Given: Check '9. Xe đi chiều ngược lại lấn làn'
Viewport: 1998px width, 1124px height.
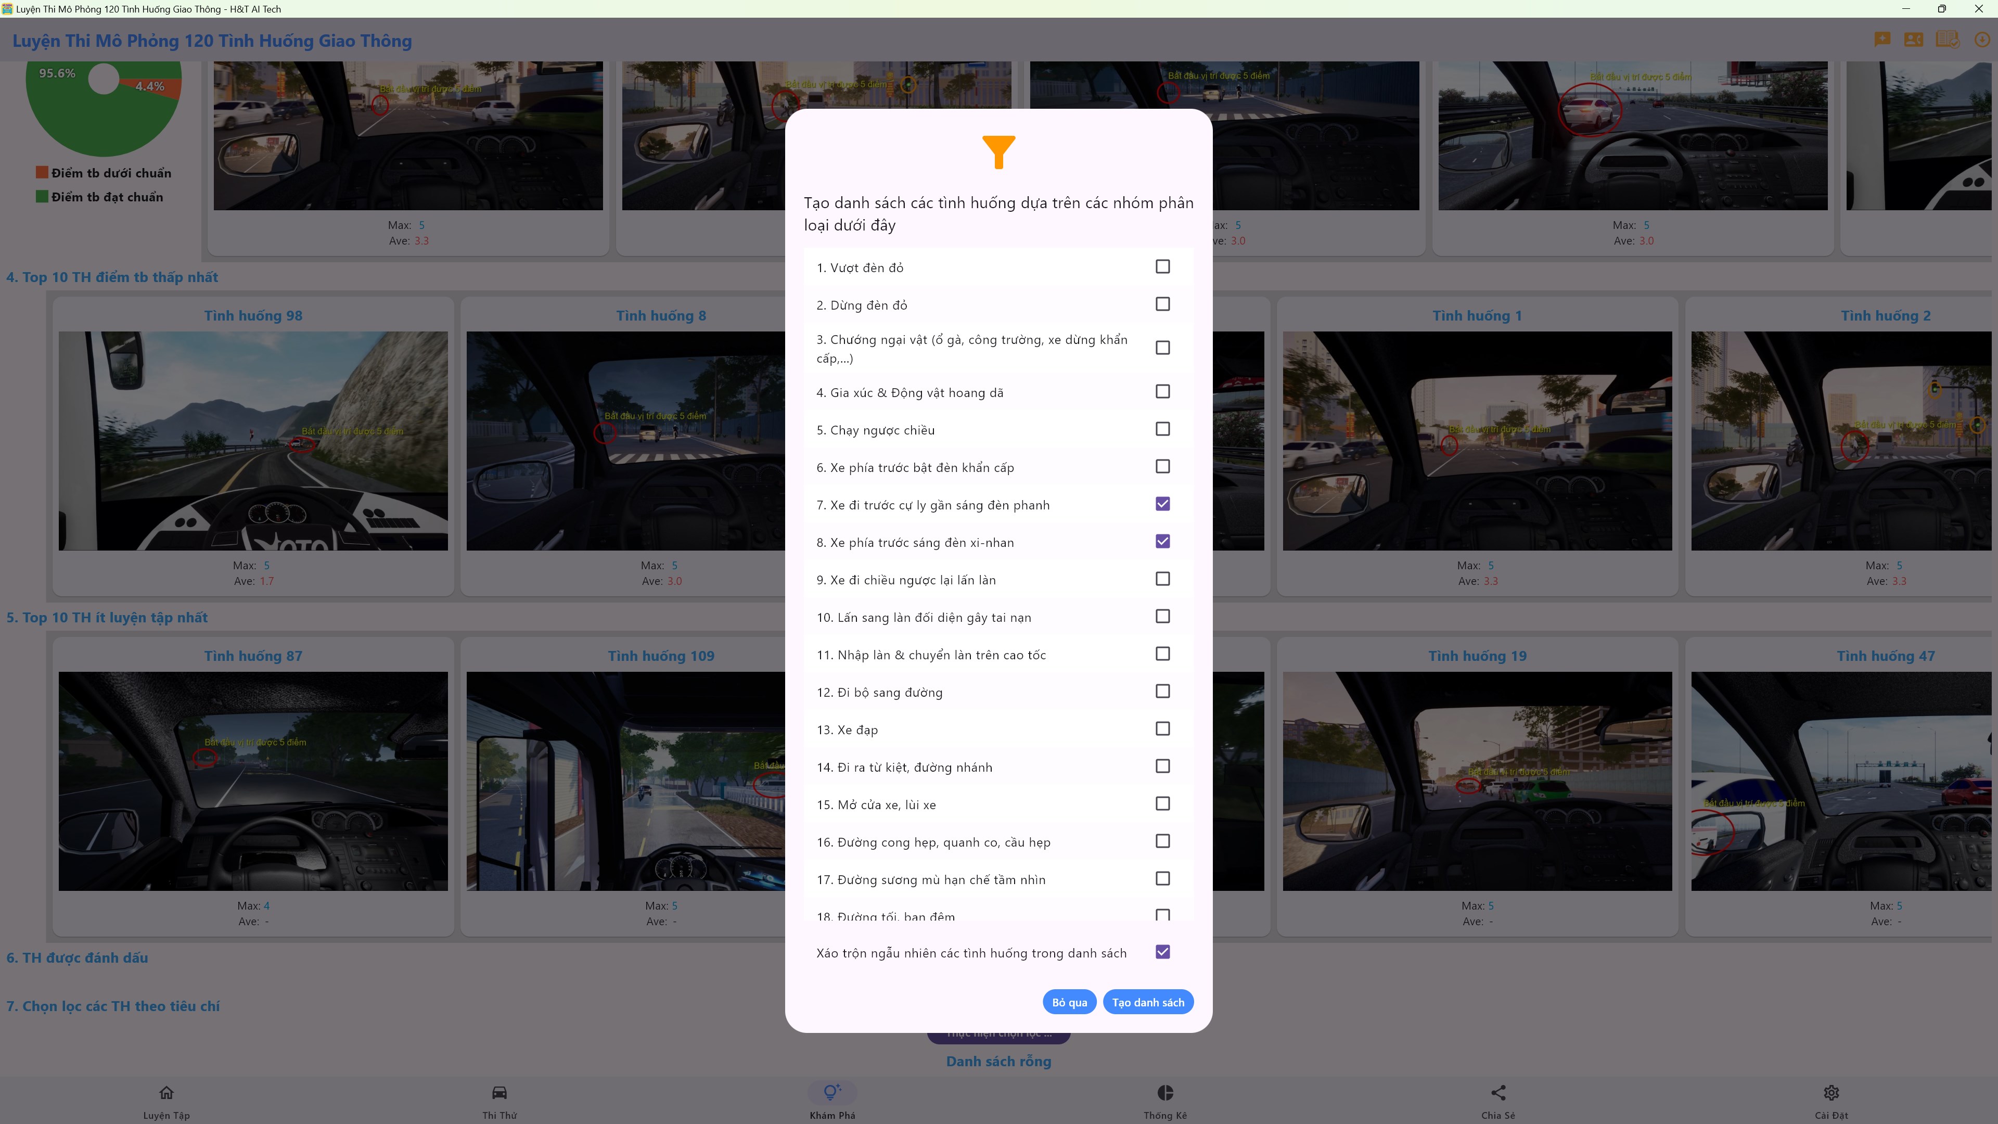Looking at the screenshot, I should tap(1163, 579).
